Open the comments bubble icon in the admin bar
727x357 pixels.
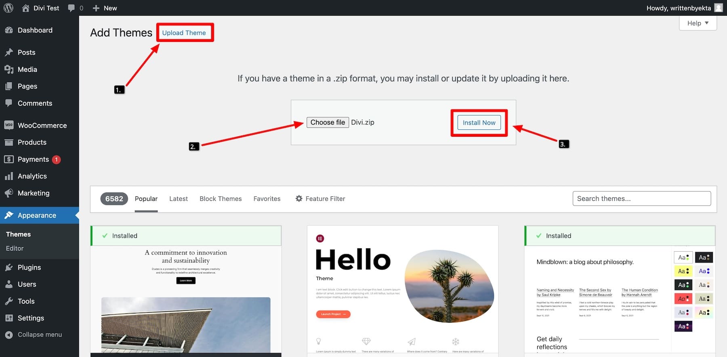pyautogui.click(x=71, y=8)
